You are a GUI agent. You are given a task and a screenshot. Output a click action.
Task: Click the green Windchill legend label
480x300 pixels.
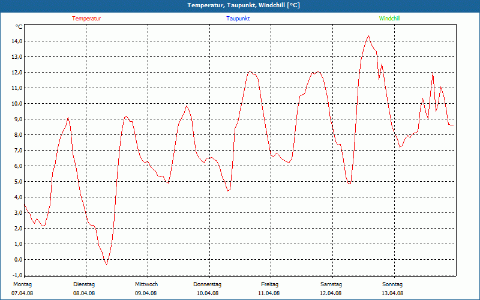pyautogui.click(x=389, y=19)
